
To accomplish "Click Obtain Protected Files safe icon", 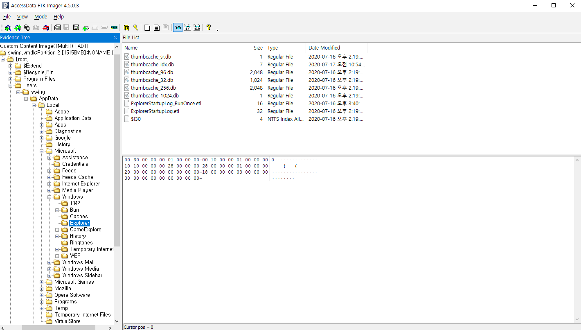I will [126, 27].
